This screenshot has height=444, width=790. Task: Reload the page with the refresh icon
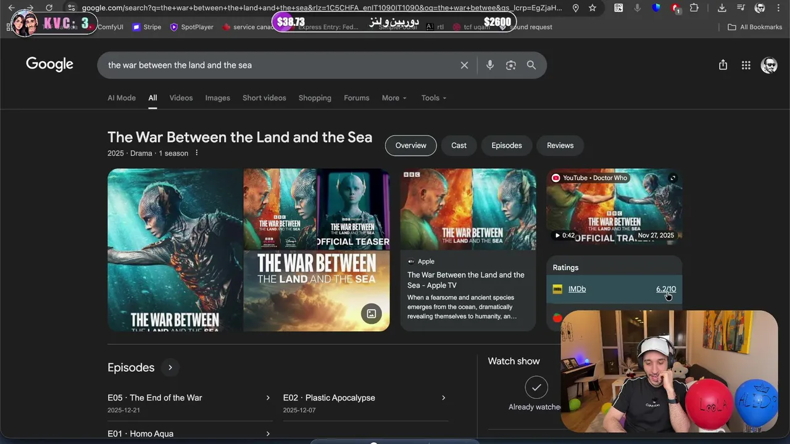pyautogui.click(x=49, y=8)
